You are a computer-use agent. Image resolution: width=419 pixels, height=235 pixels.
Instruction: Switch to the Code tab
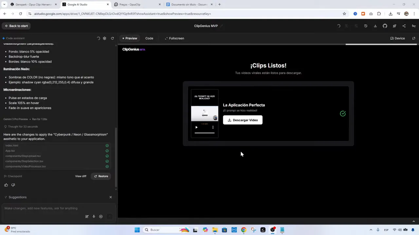(149, 38)
